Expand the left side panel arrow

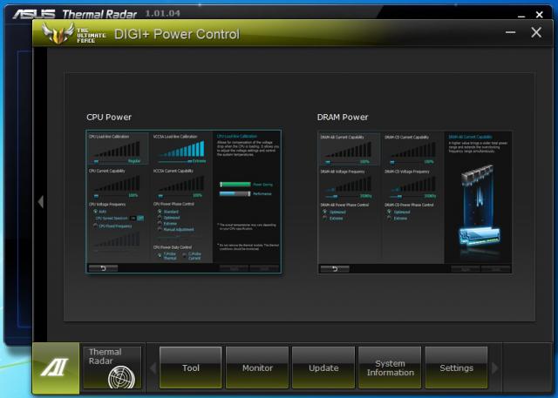click(39, 202)
